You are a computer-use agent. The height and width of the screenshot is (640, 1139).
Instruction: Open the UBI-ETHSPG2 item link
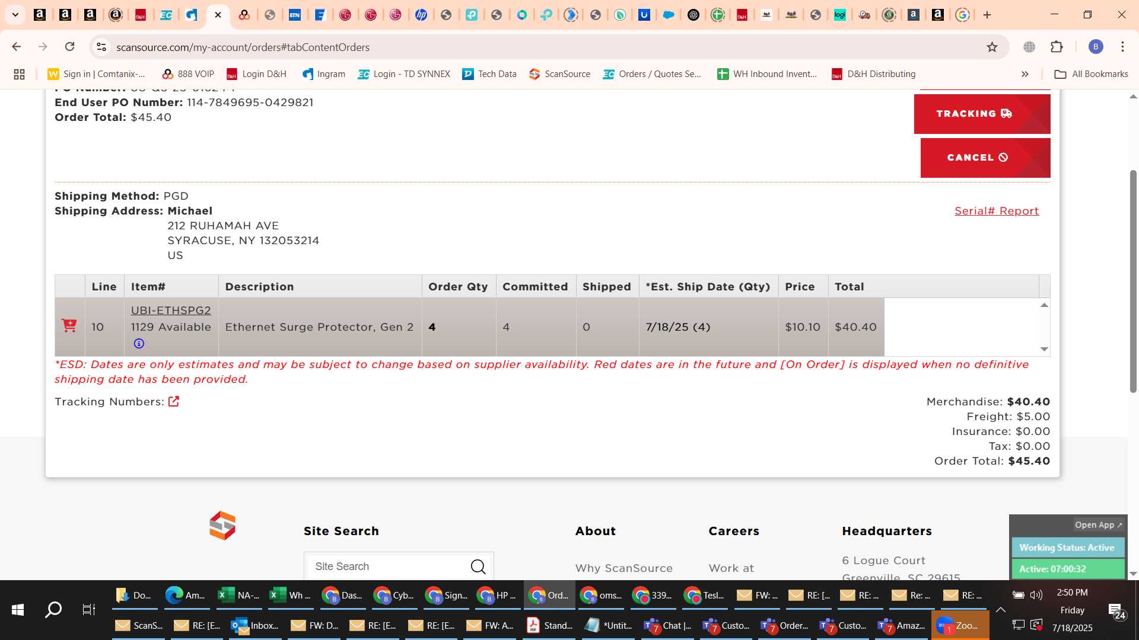pyautogui.click(x=171, y=311)
